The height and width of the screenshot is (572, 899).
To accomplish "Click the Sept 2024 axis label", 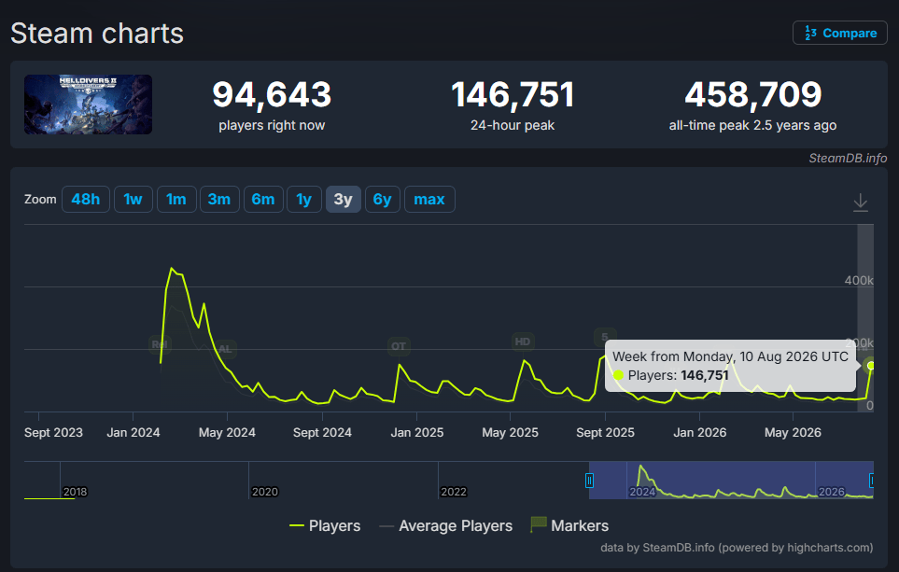I will [322, 432].
